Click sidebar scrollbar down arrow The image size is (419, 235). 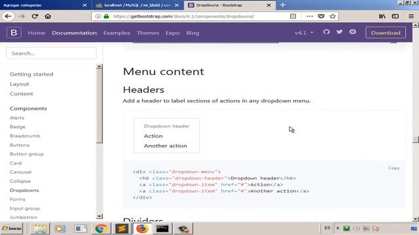(x=99, y=216)
